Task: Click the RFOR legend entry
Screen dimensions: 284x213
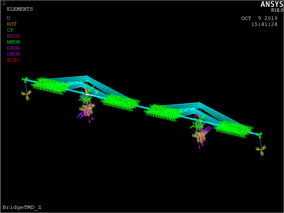Action: pos(13,48)
